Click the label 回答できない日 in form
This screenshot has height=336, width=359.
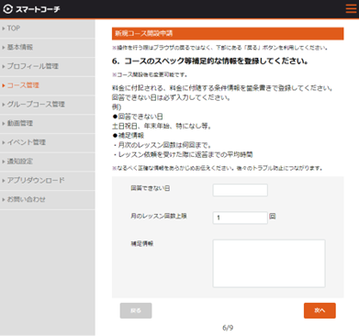tap(151, 188)
